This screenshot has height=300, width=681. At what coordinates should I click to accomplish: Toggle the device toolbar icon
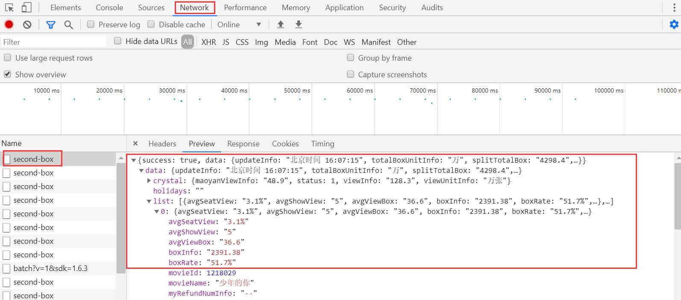click(x=26, y=8)
